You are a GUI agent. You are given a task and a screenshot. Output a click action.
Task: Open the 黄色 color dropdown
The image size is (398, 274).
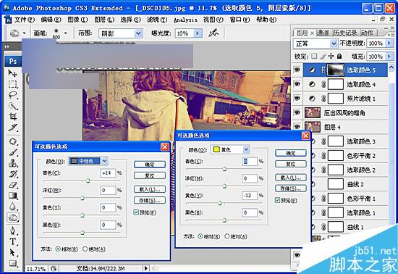pyautogui.click(x=246, y=150)
